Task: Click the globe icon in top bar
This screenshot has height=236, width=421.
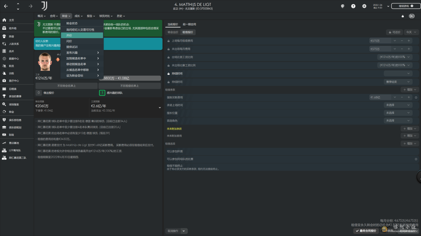Action: pos(343,6)
